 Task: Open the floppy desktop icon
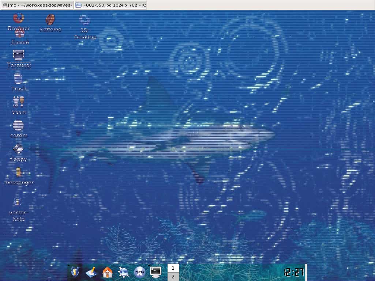pos(18,149)
